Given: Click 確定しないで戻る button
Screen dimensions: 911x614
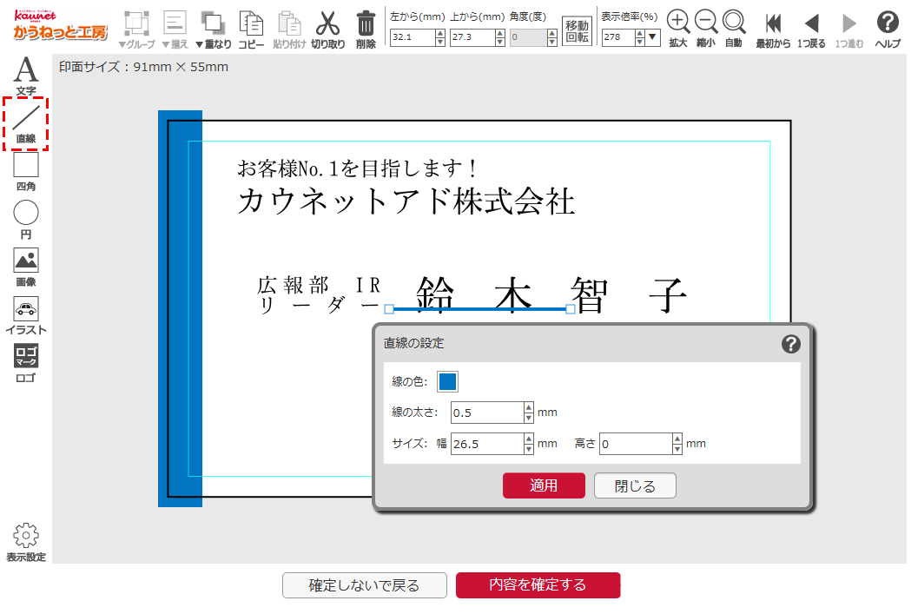Looking at the screenshot, I should [x=364, y=585].
